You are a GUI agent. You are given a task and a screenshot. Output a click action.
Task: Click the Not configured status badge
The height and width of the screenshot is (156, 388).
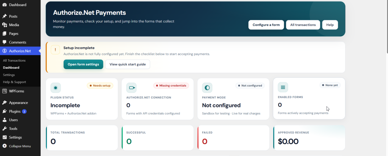point(250,85)
